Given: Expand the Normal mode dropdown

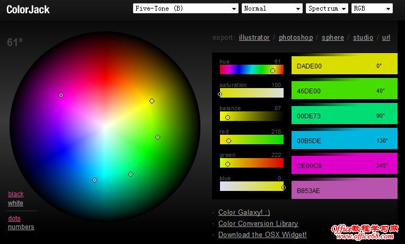Looking at the screenshot, I should (x=271, y=8).
